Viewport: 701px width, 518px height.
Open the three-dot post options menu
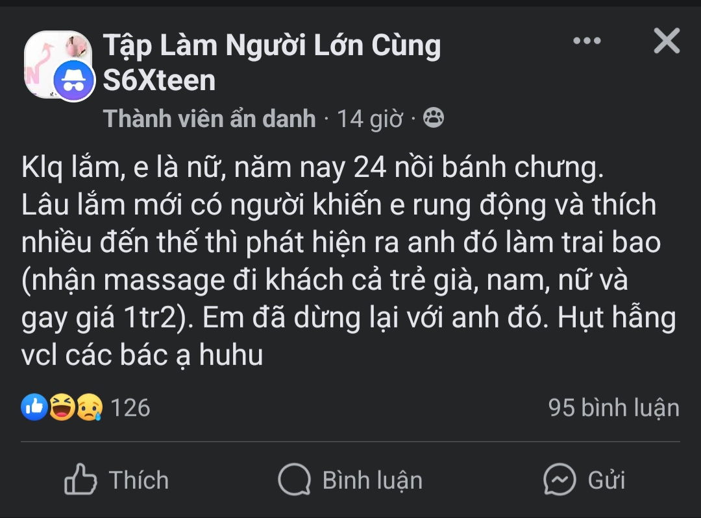587,41
